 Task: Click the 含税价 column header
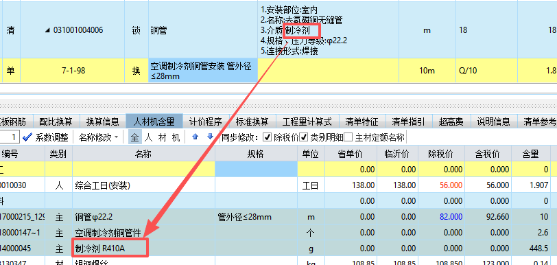click(x=488, y=154)
